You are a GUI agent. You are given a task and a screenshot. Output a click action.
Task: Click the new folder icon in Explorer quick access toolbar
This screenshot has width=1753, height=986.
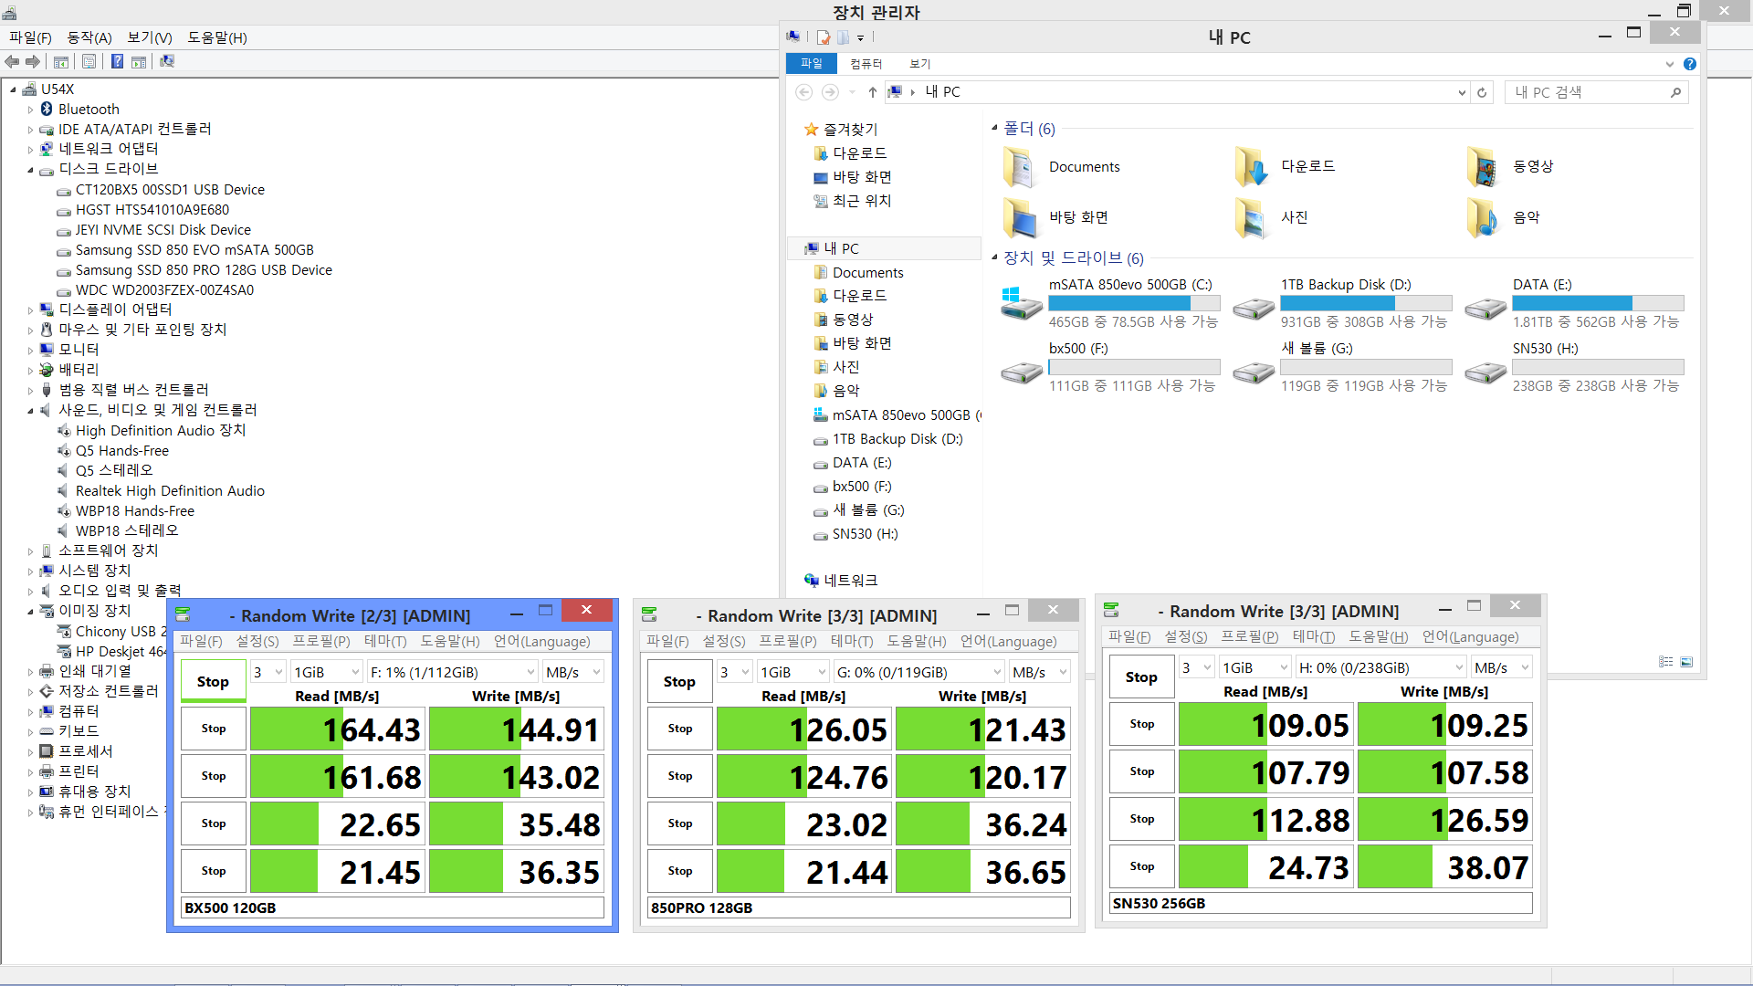point(844,37)
